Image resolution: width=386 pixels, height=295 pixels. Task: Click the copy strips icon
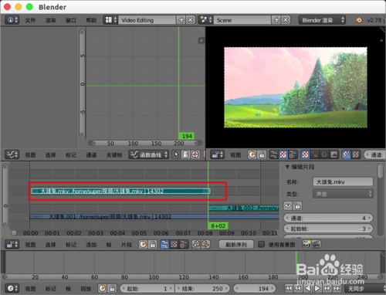(x=196, y=244)
